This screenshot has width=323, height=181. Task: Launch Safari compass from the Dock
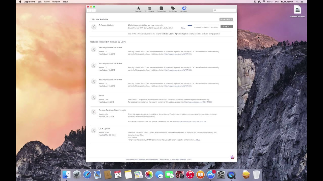click(87, 175)
